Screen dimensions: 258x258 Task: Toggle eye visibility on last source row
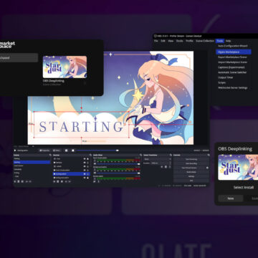(x=85, y=178)
